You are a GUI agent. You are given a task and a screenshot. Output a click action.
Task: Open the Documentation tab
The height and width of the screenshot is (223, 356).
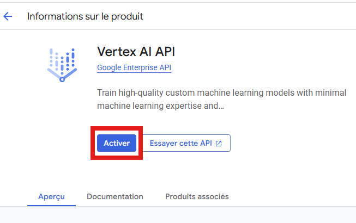pos(115,196)
